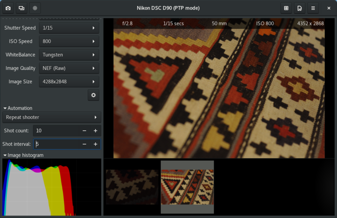The height and width of the screenshot is (218, 337).
Task: Click the window title Nikon DSC D90
Action: 168,8
